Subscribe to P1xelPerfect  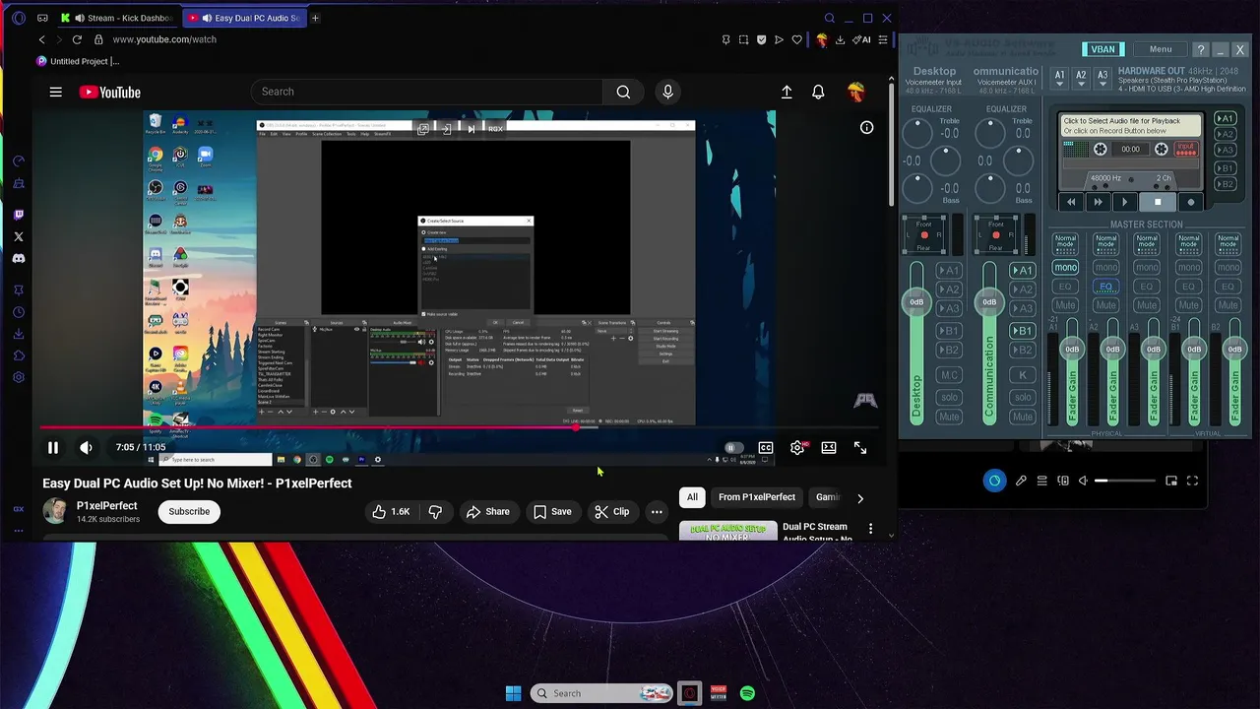(x=189, y=512)
